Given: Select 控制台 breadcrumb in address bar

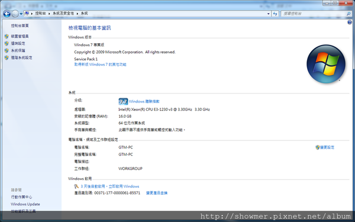Looking at the screenshot, I should click(40, 14).
